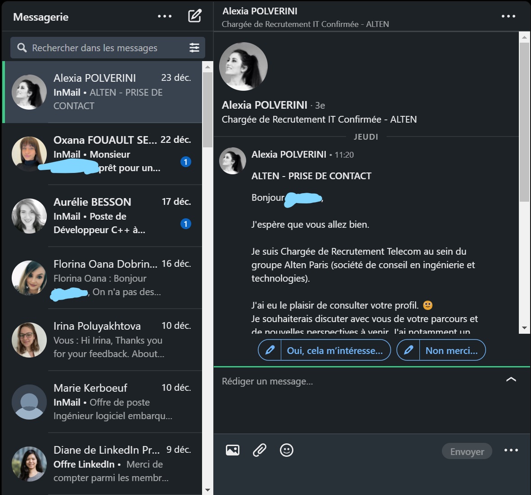The height and width of the screenshot is (495, 531).
Task: Open Marie Kerboeuf conversation
Action: [x=103, y=401]
